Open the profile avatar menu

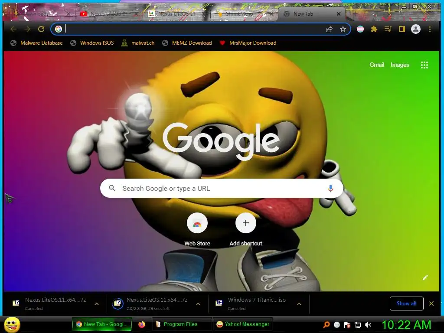click(x=416, y=29)
